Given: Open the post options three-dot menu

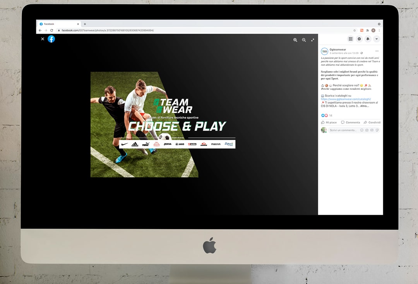Looking at the screenshot, I should click(377, 51).
